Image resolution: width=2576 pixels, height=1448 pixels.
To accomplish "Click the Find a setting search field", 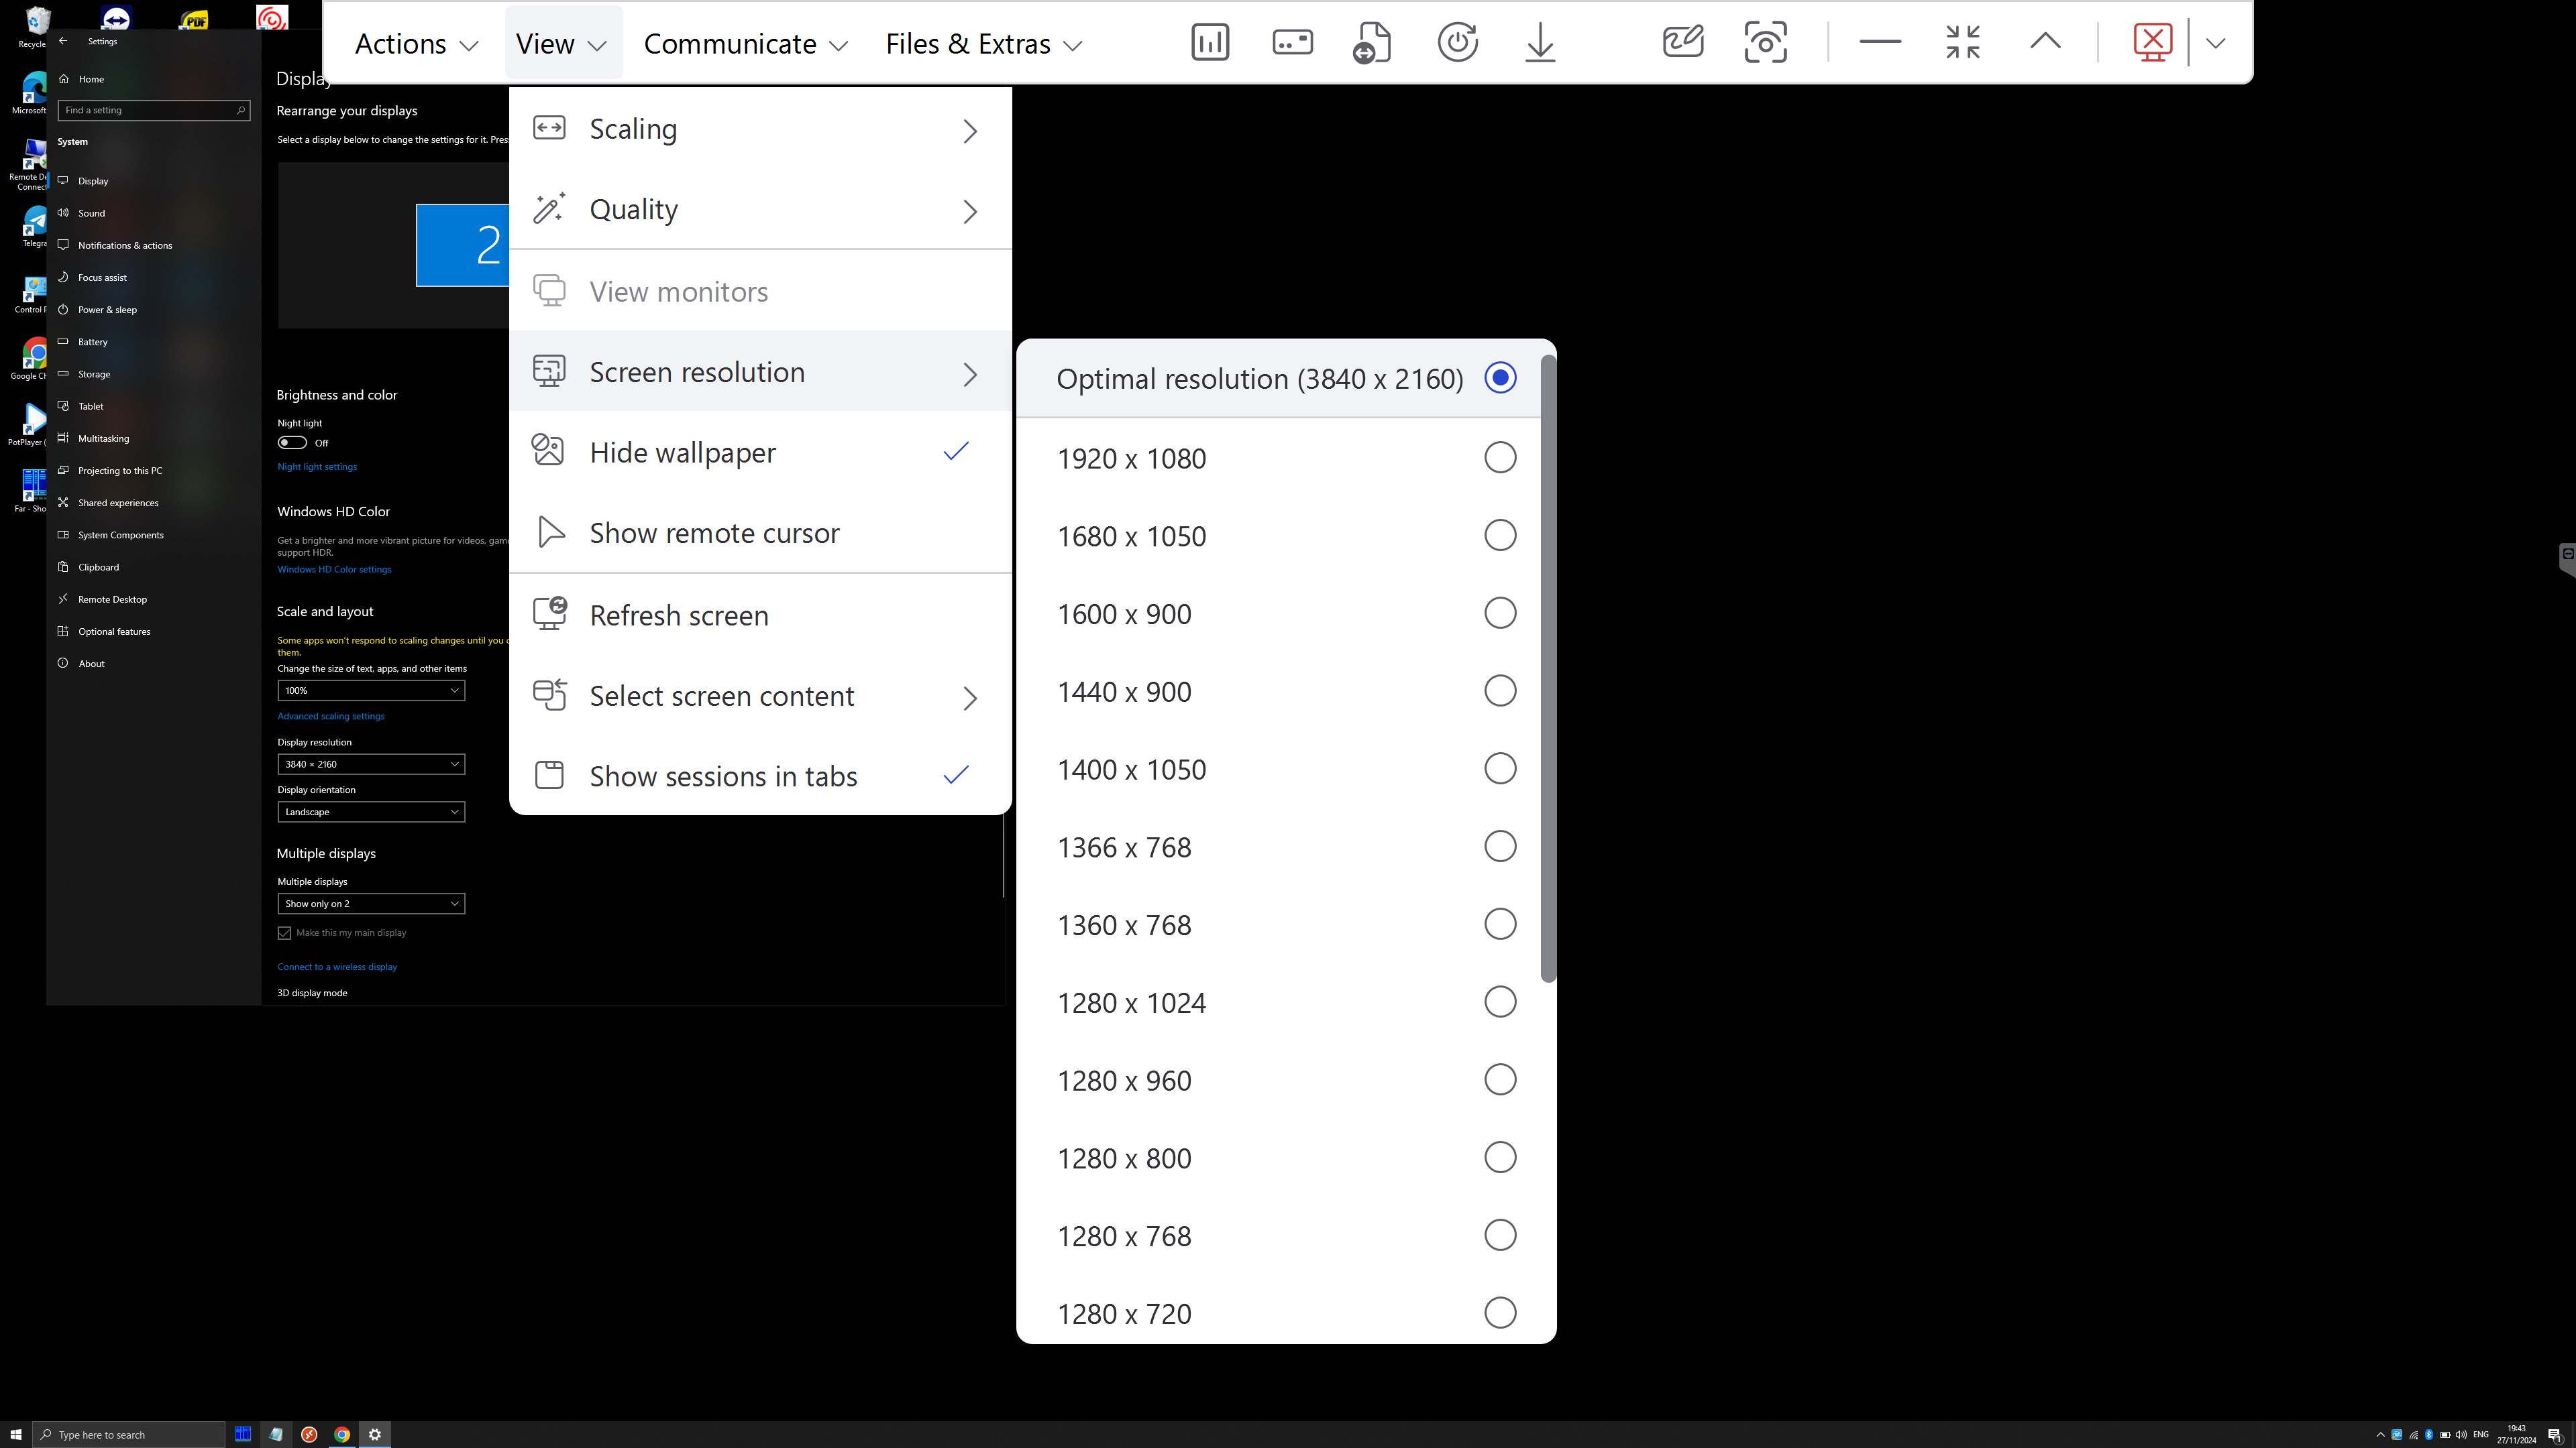I will click(150, 110).
